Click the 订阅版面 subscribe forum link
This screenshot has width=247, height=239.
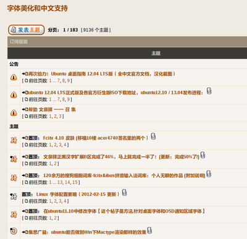click(x=19, y=42)
